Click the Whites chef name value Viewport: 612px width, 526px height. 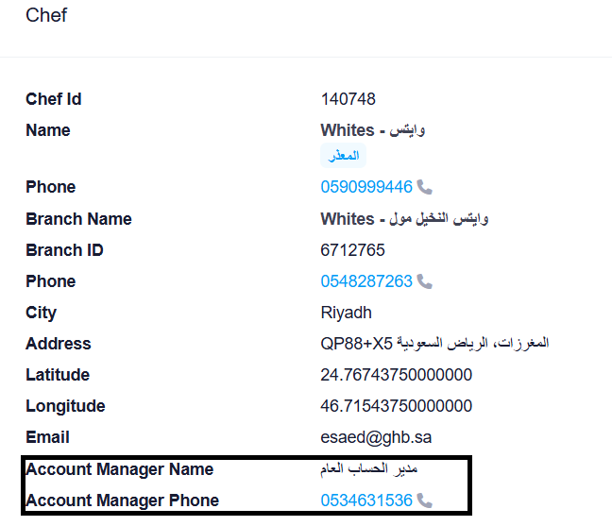tap(372, 130)
